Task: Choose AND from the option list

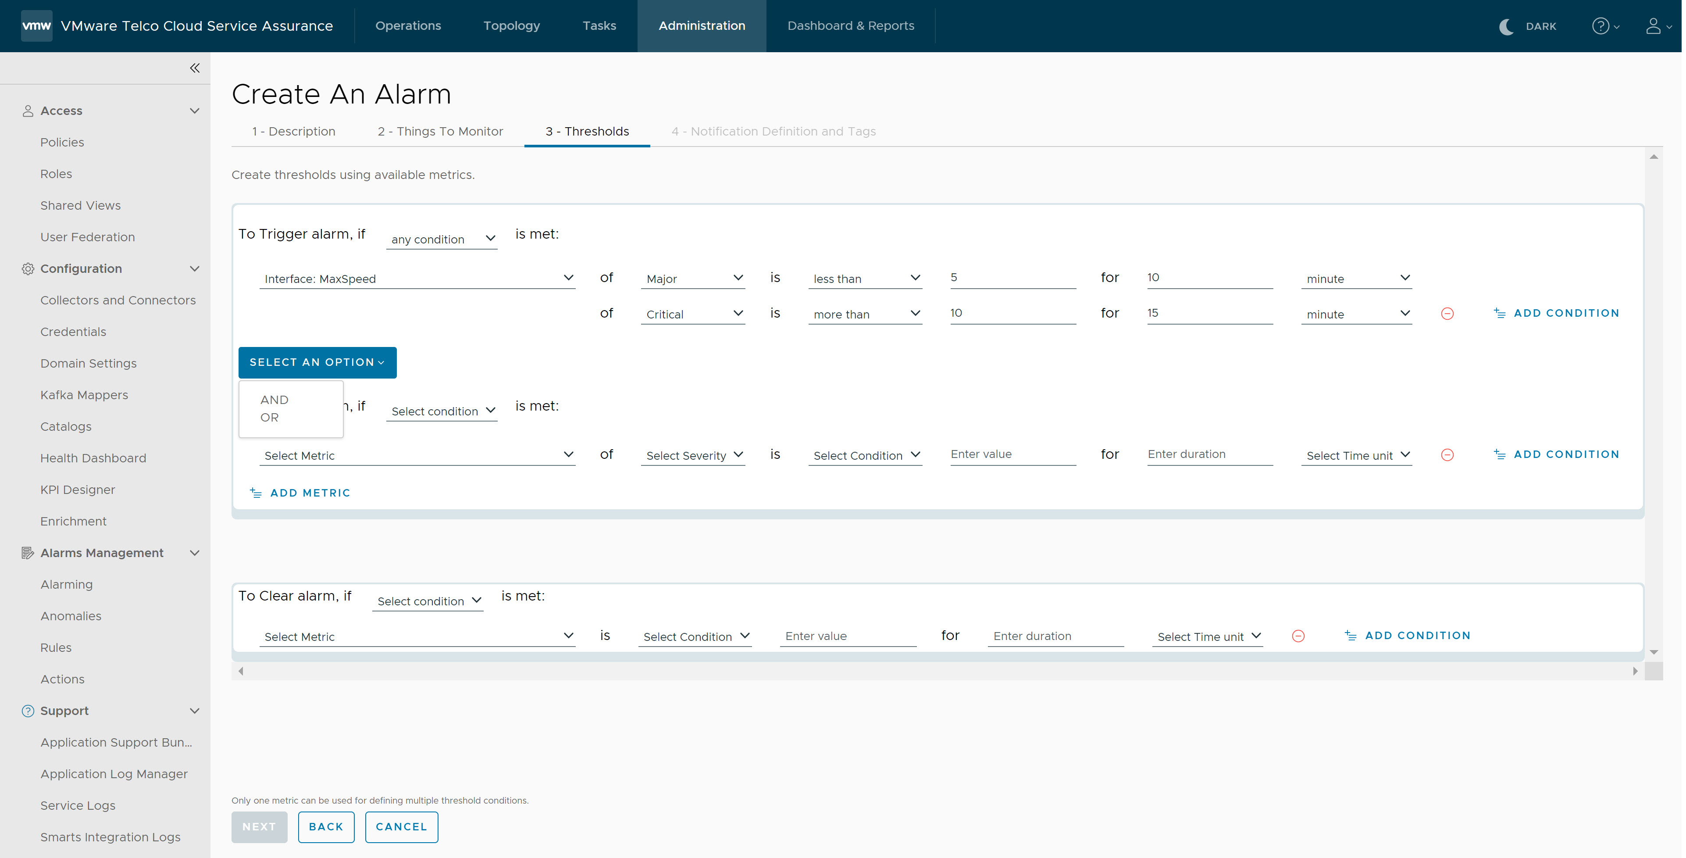Action: 274,400
